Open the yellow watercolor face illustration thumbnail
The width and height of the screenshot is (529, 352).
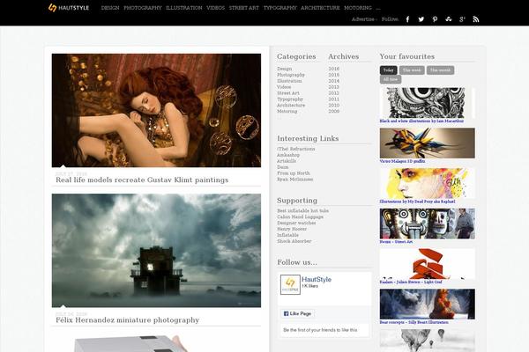pyautogui.click(x=427, y=183)
